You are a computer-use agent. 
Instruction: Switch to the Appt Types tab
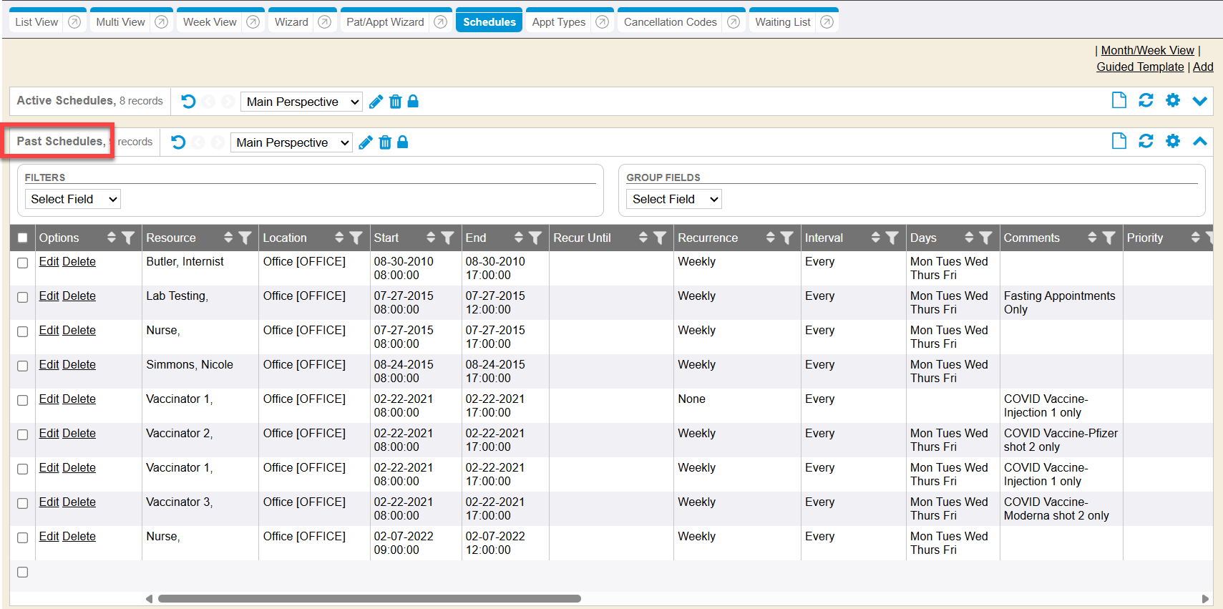click(558, 22)
